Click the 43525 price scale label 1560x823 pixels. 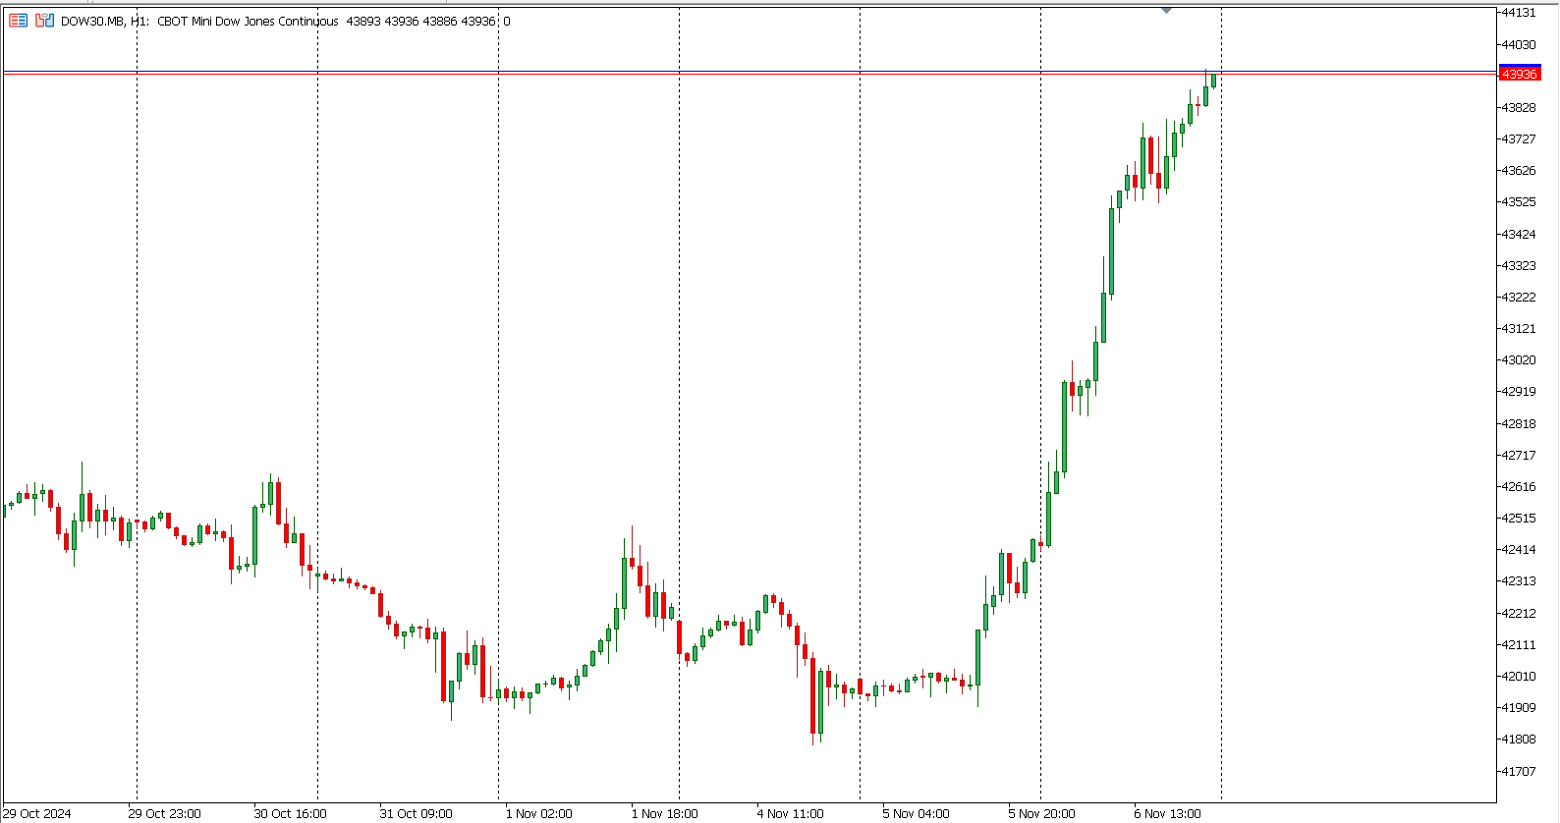pyautogui.click(x=1518, y=202)
